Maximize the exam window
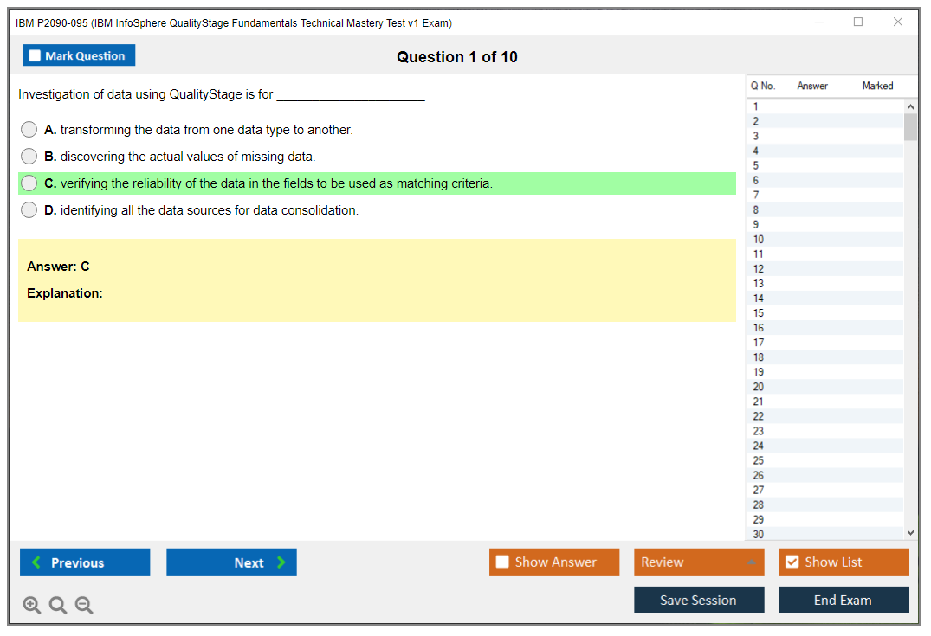 858,22
